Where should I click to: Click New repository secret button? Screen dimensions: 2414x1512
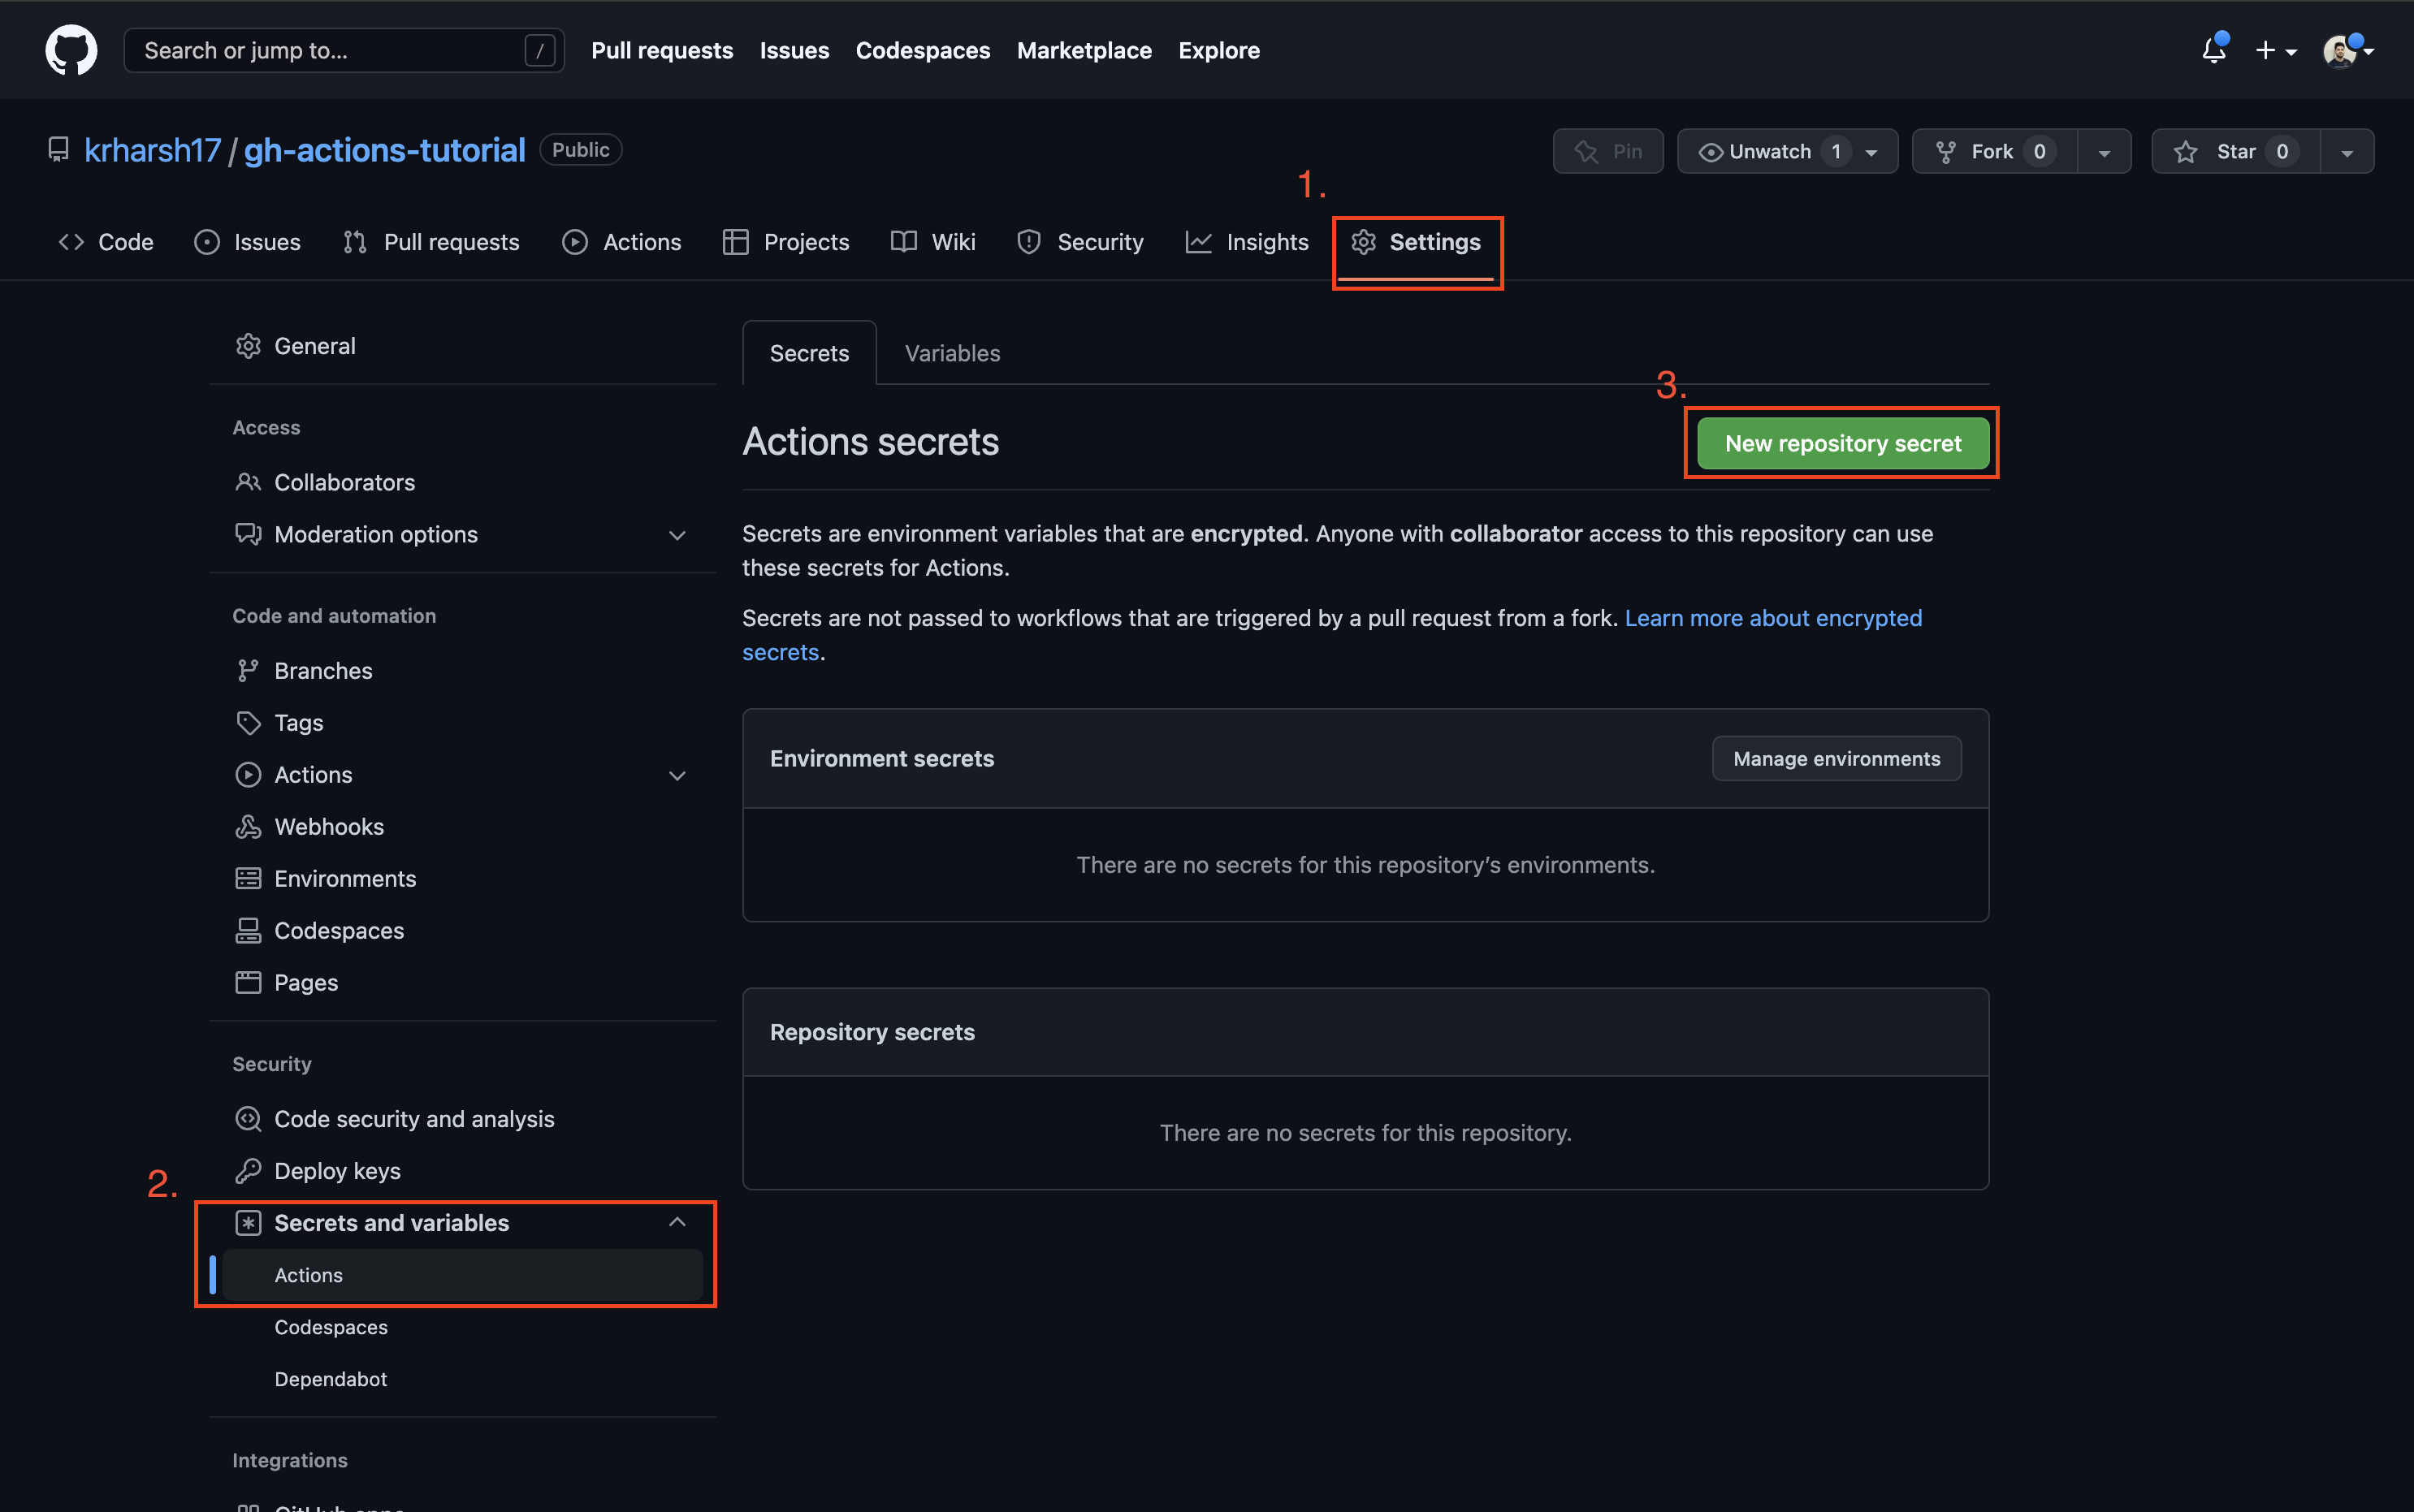click(x=1842, y=443)
